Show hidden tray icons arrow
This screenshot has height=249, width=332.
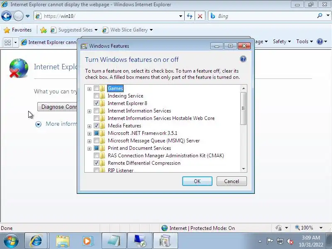(260, 241)
